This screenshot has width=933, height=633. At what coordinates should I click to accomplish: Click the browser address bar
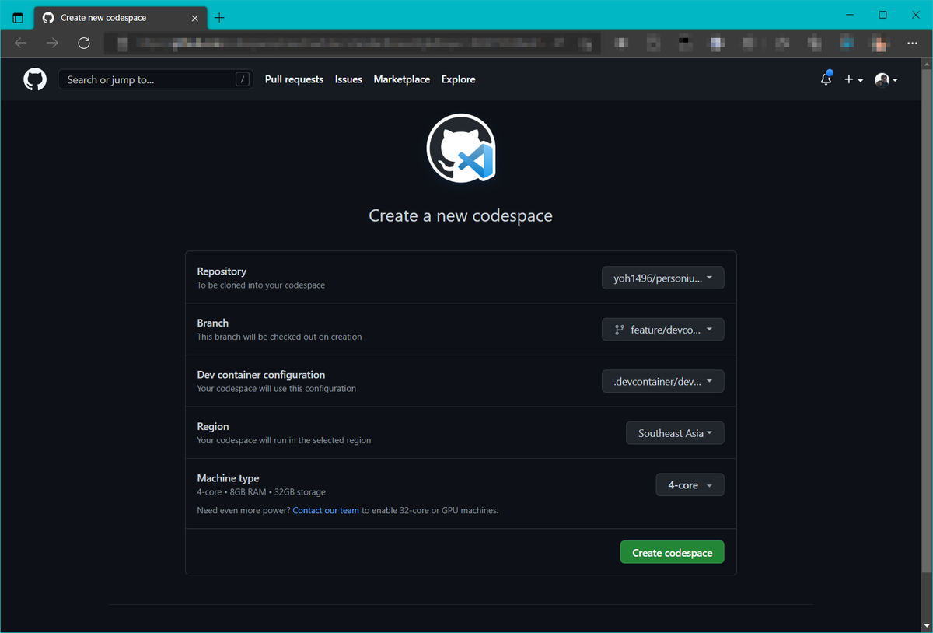point(352,43)
